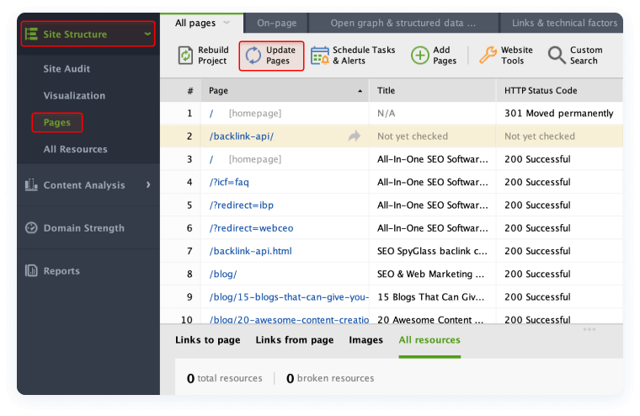Select the Links from page tab
The width and height of the screenshot is (640, 416).
(x=295, y=340)
